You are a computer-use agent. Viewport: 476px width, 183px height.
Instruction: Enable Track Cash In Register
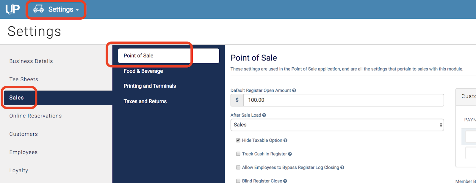click(x=238, y=154)
